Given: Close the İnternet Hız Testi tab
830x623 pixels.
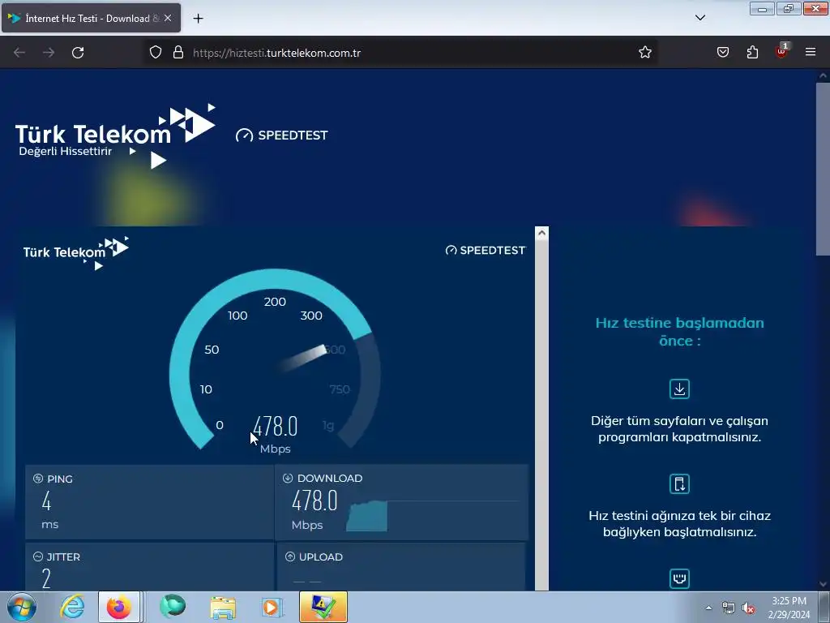Looking at the screenshot, I should pos(168,18).
